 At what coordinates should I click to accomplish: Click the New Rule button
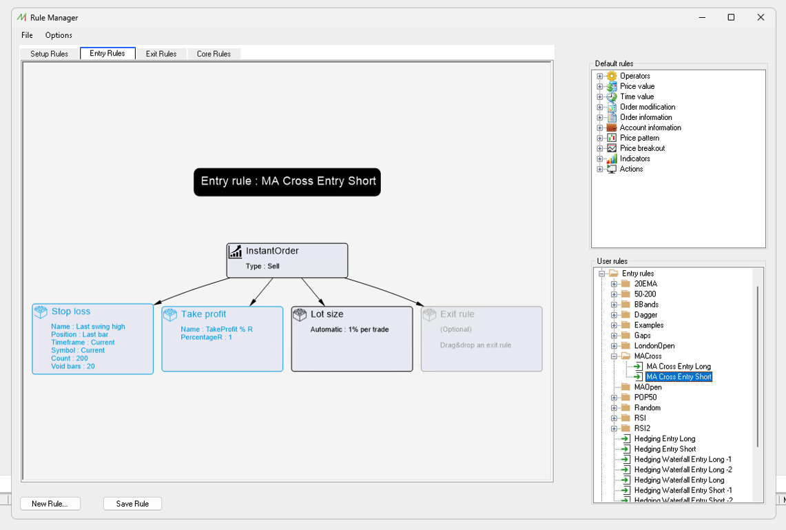[50, 504]
